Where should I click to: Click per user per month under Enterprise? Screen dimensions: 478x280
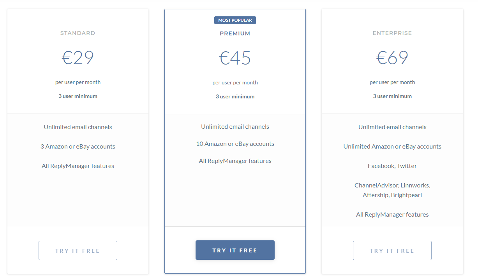pyautogui.click(x=392, y=82)
